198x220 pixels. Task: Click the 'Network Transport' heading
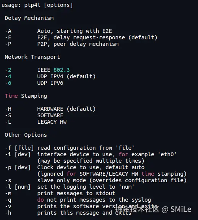pyautogui.click(x=32, y=57)
